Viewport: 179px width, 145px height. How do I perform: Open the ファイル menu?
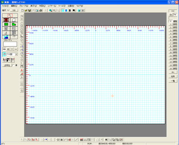tap(5, 6)
